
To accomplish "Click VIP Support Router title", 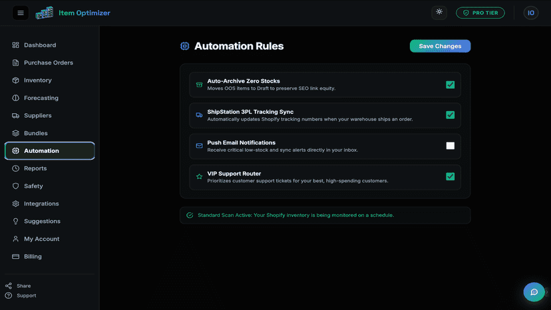I will pyautogui.click(x=234, y=173).
